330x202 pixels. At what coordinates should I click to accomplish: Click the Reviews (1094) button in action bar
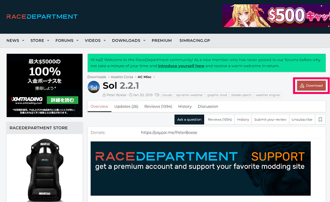[x=220, y=119]
